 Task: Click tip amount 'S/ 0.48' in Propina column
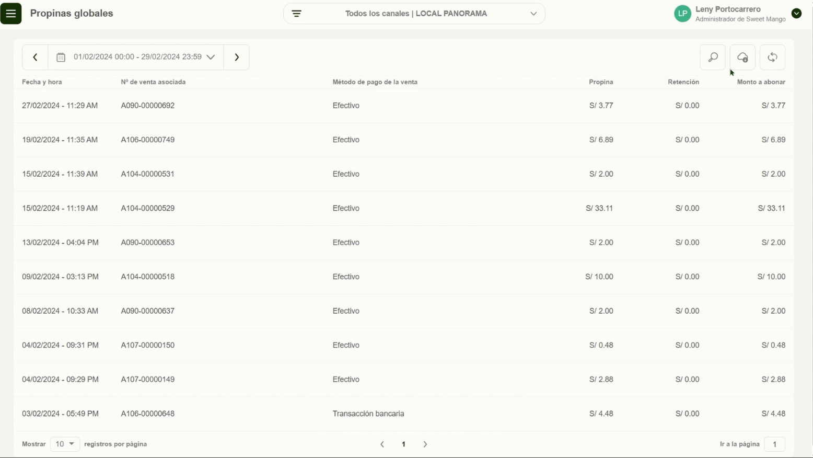(x=601, y=345)
